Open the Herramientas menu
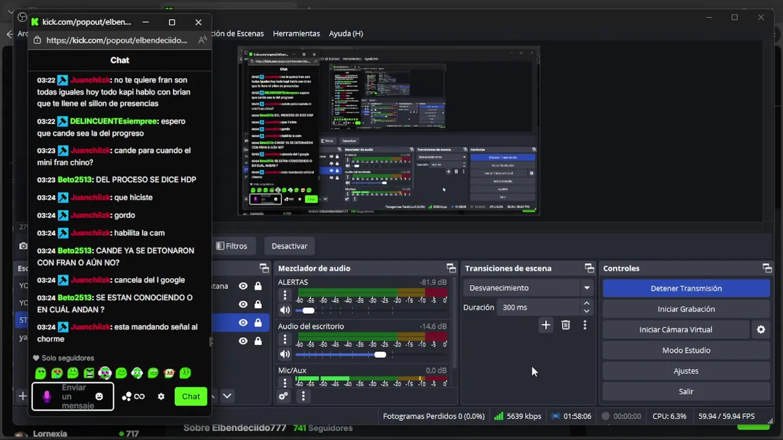Image resolution: width=783 pixels, height=440 pixels. (296, 34)
